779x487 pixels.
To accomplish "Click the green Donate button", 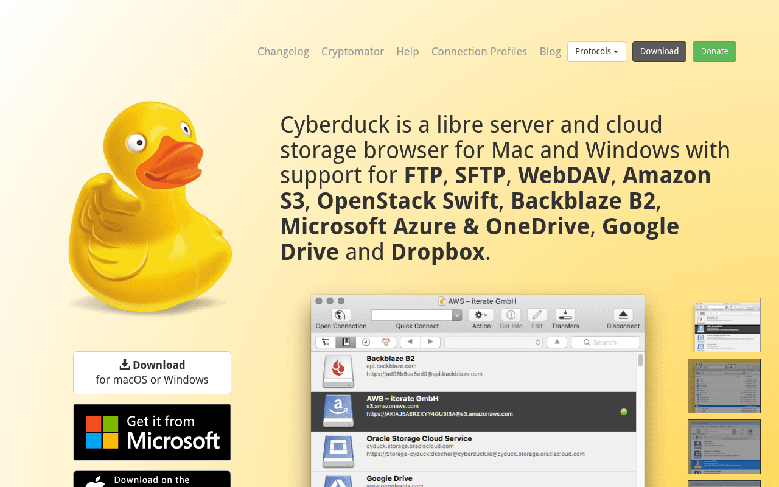I will coord(714,52).
